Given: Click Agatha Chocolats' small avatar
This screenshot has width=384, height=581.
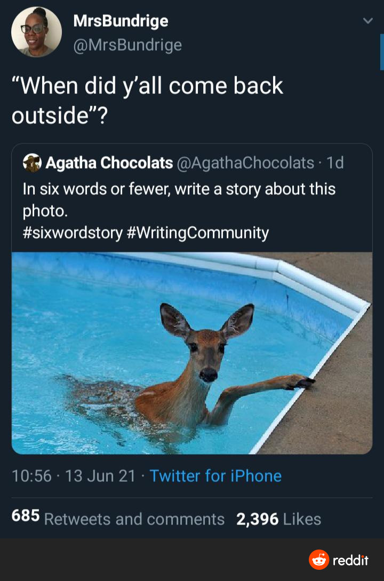Looking at the screenshot, I should pos(33,163).
